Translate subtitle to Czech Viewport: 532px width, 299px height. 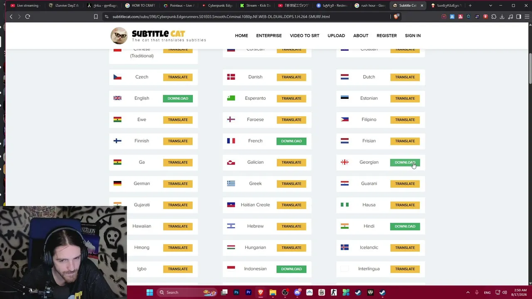pos(178,77)
